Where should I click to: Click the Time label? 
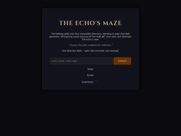[90, 69]
